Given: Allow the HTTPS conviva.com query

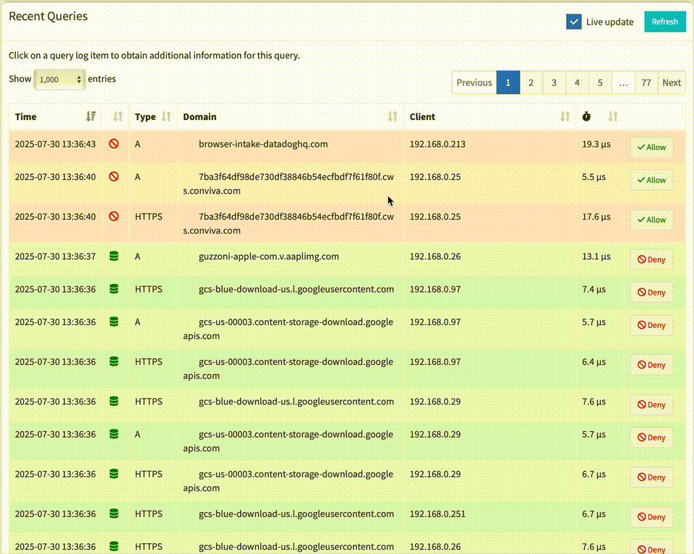Looking at the screenshot, I should [651, 220].
